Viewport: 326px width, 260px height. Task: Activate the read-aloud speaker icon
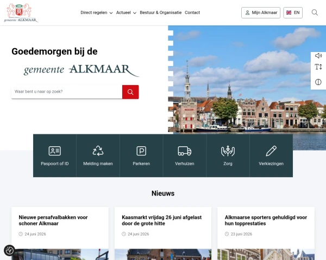tap(318, 56)
